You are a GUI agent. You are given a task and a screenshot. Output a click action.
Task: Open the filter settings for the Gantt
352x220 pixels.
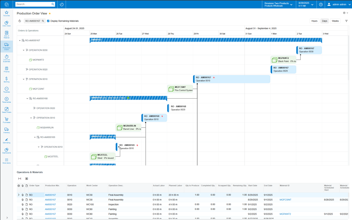346,21
